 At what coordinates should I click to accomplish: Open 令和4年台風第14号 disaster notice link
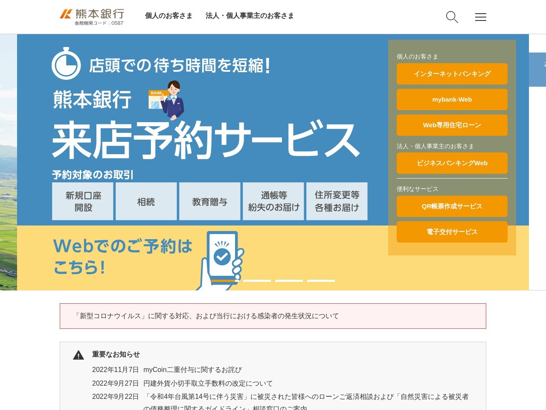pyautogui.click(x=306, y=402)
